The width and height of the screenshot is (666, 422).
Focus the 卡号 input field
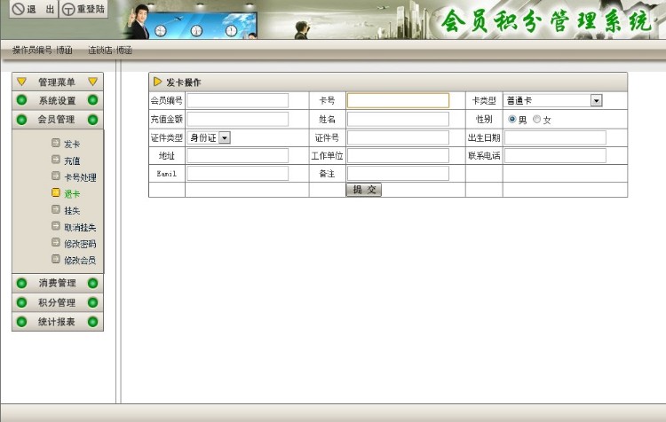tap(398, 100)
